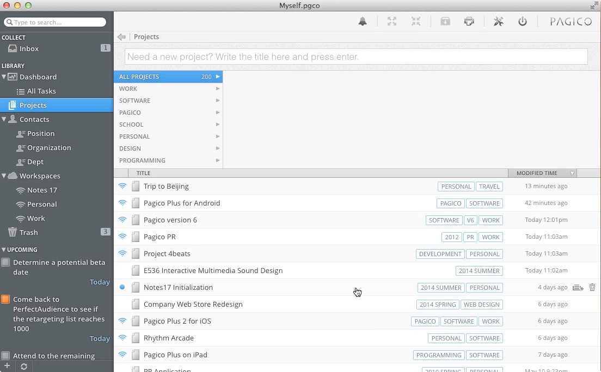Screen dimensions: 601x372
Task: Click Inbox count badge 1
Action: tap(106, 48)
